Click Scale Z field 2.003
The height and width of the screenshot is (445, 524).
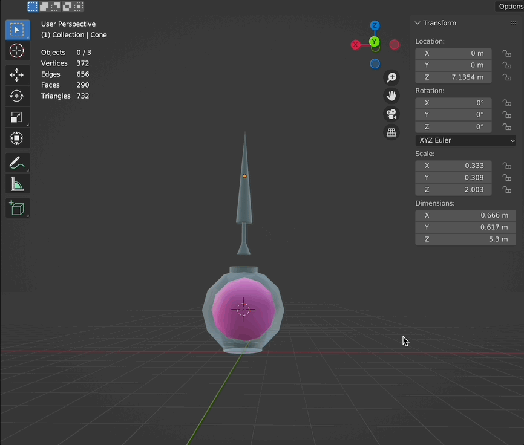[453, 190]
